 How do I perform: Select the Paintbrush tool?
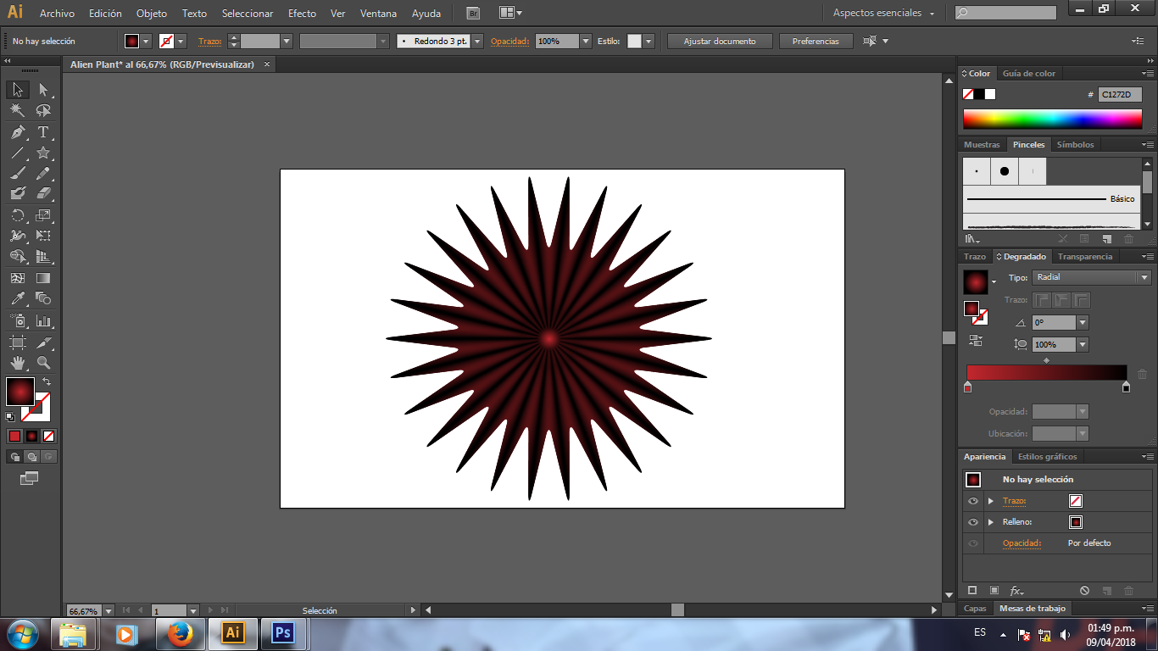click(18, 174)
